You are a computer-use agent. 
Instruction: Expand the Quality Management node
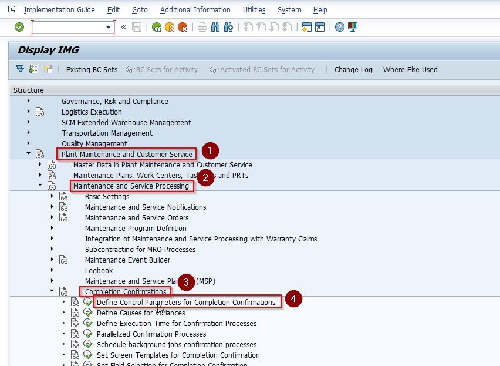pos(28,143)
